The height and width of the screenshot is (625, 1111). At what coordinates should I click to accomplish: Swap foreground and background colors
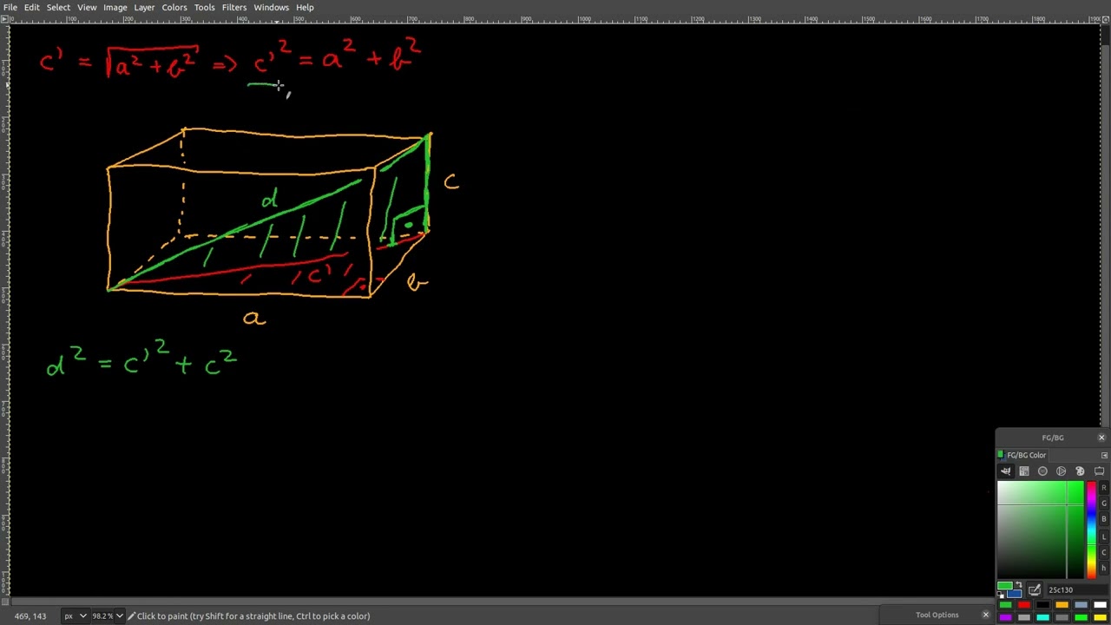pos(1019,584)
